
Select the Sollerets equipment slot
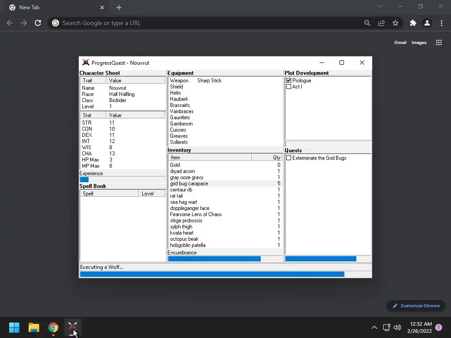click(x=225, y=142)
